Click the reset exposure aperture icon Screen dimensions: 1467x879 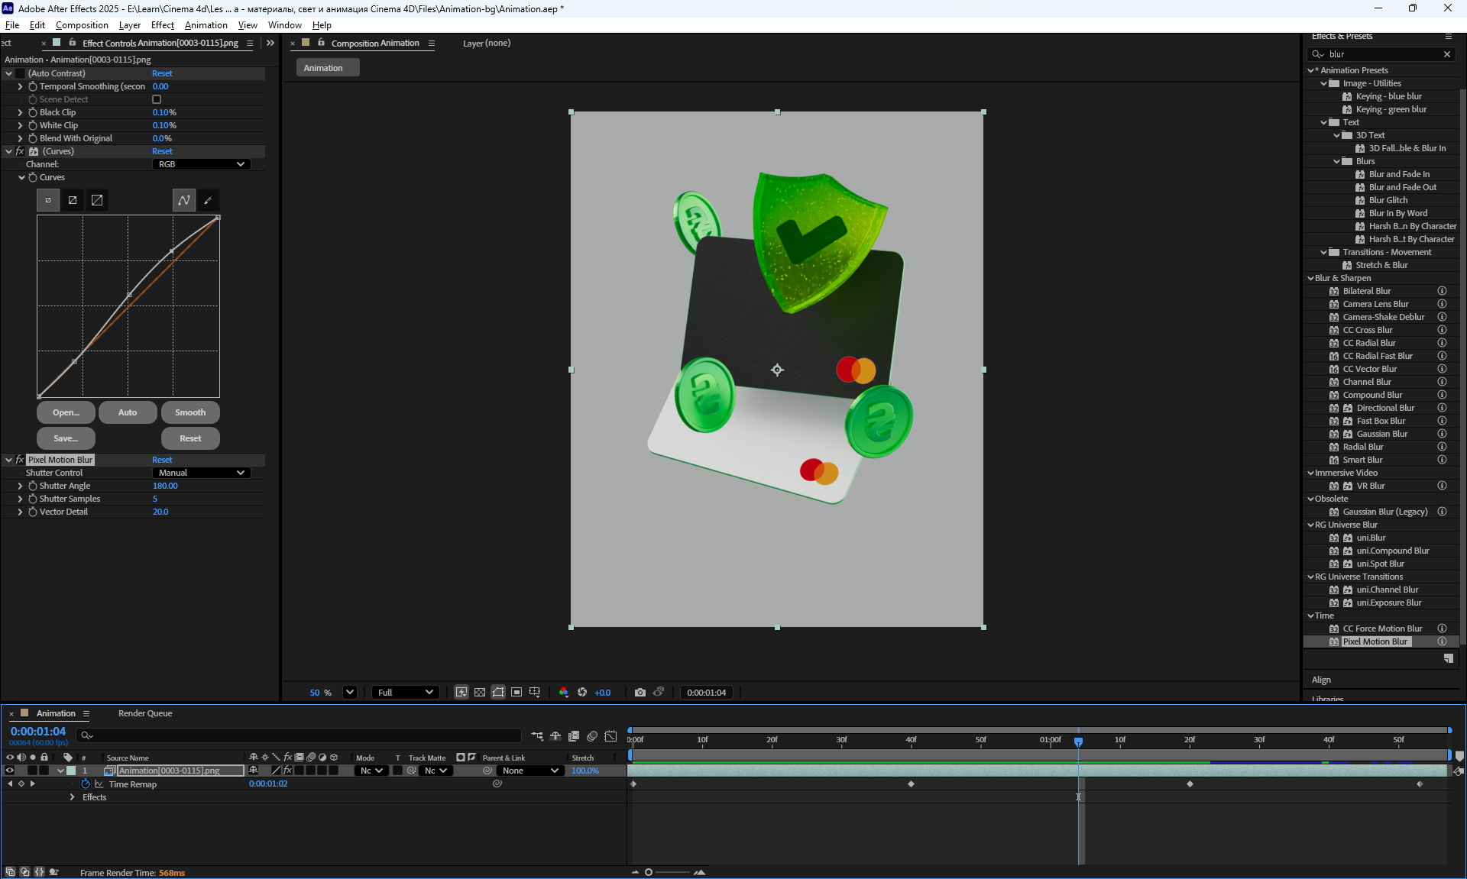point(582,693)
